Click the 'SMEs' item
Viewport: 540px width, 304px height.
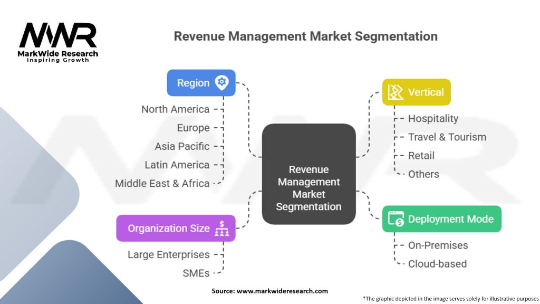pyautogui.click(x=196, y=273)
